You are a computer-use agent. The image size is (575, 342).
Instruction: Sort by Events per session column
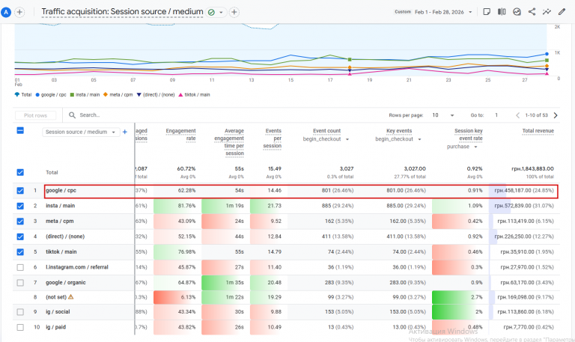pyautogui.click(x=273, y=138)
